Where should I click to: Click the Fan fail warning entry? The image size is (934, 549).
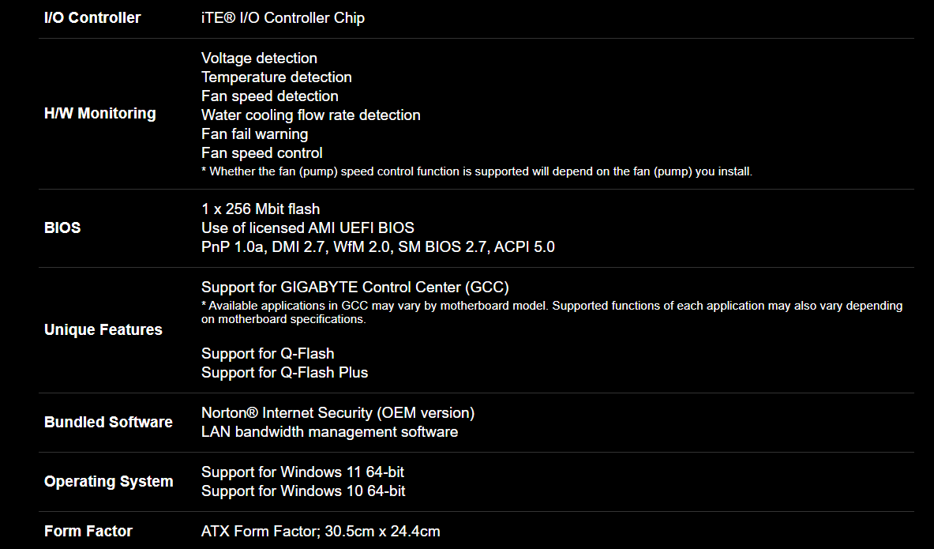255,134
